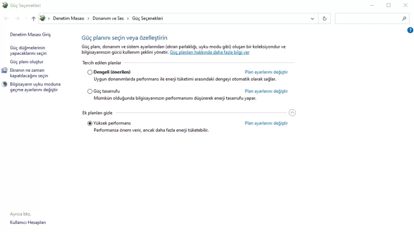The height and width of the screenshot is (232, 414).
Task: Collapse the Ek planları gizle section
Action: (x=292, y=113)
